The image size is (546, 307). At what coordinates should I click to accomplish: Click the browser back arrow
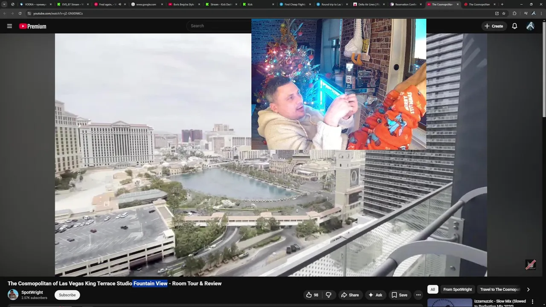[5, 13]
